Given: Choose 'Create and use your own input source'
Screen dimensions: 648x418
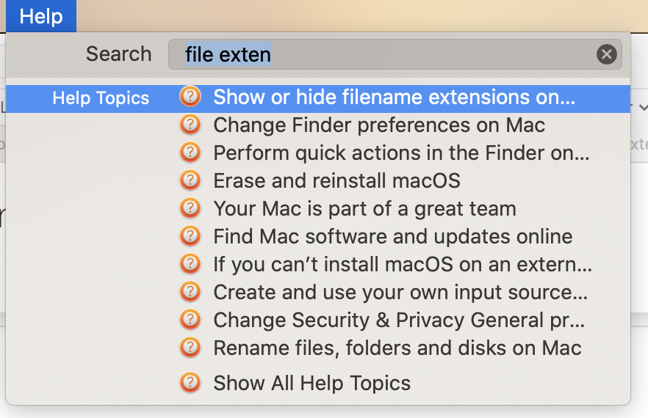Looking at the screenshot, I should (x=400, y=292).
